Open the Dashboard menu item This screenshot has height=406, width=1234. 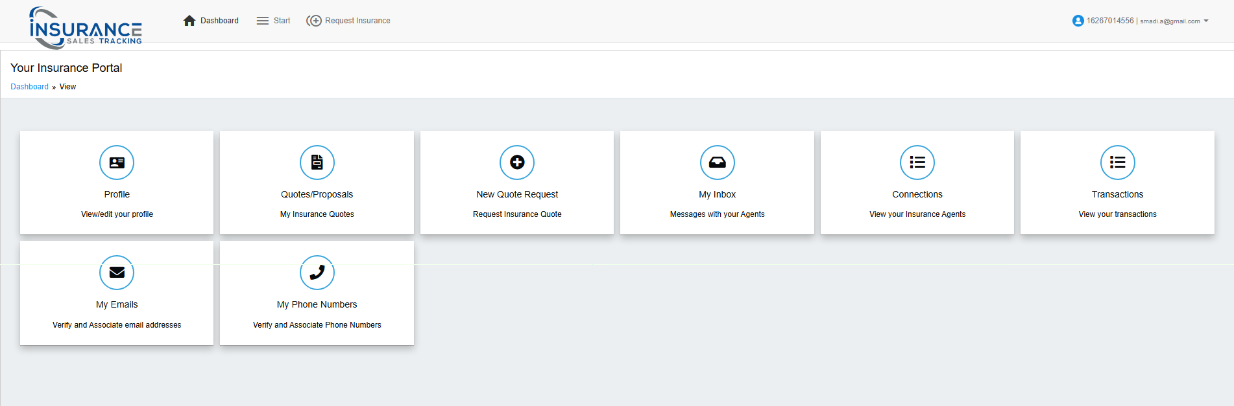(219, 21)
